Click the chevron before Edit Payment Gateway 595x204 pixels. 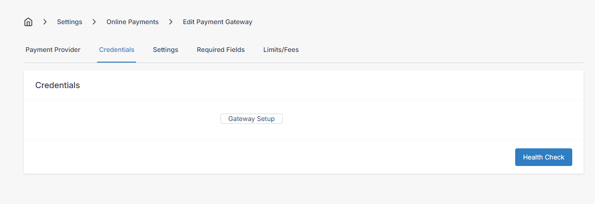[x=171, y=22]
